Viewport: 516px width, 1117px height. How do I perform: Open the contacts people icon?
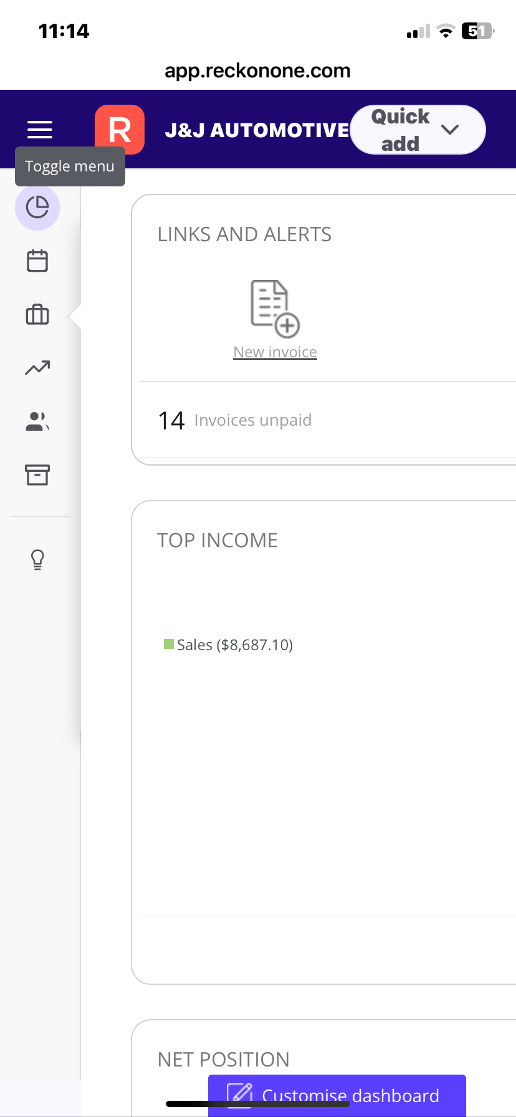pos(37,421)
